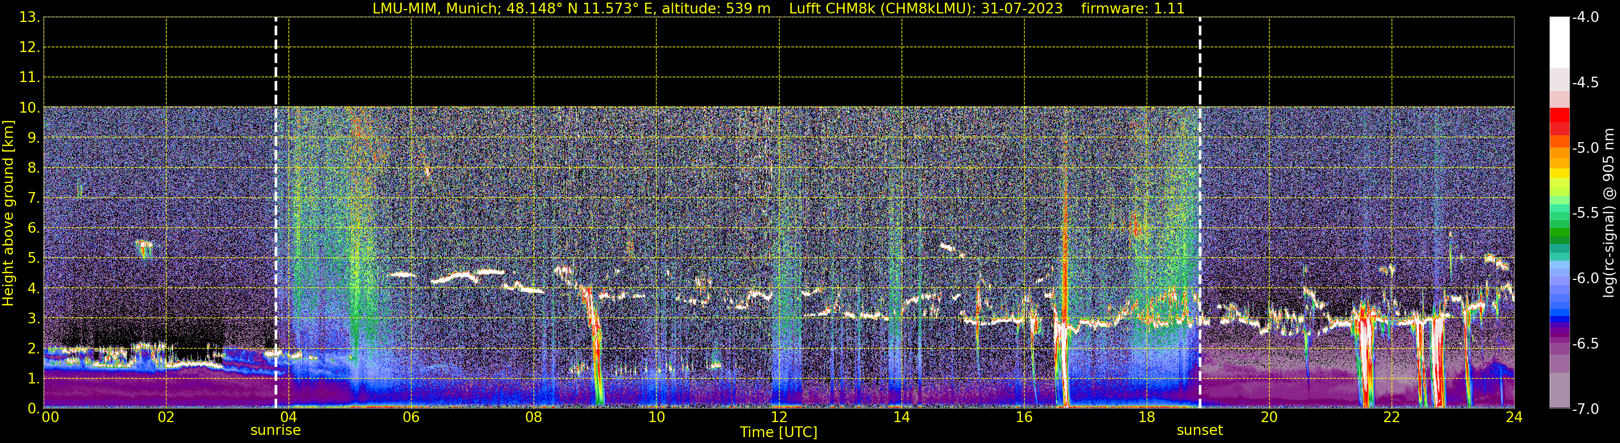Click the "-5.5" colorbar tick label

coord(1585,213)
